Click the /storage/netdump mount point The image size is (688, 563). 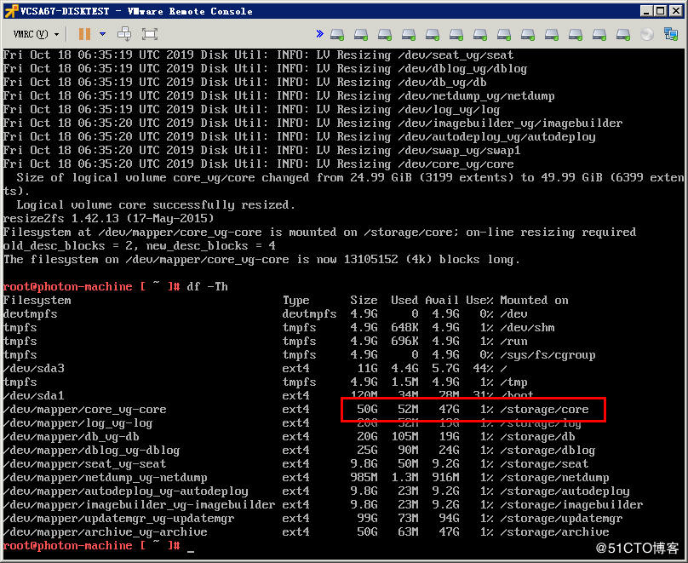tap(554, 478)
